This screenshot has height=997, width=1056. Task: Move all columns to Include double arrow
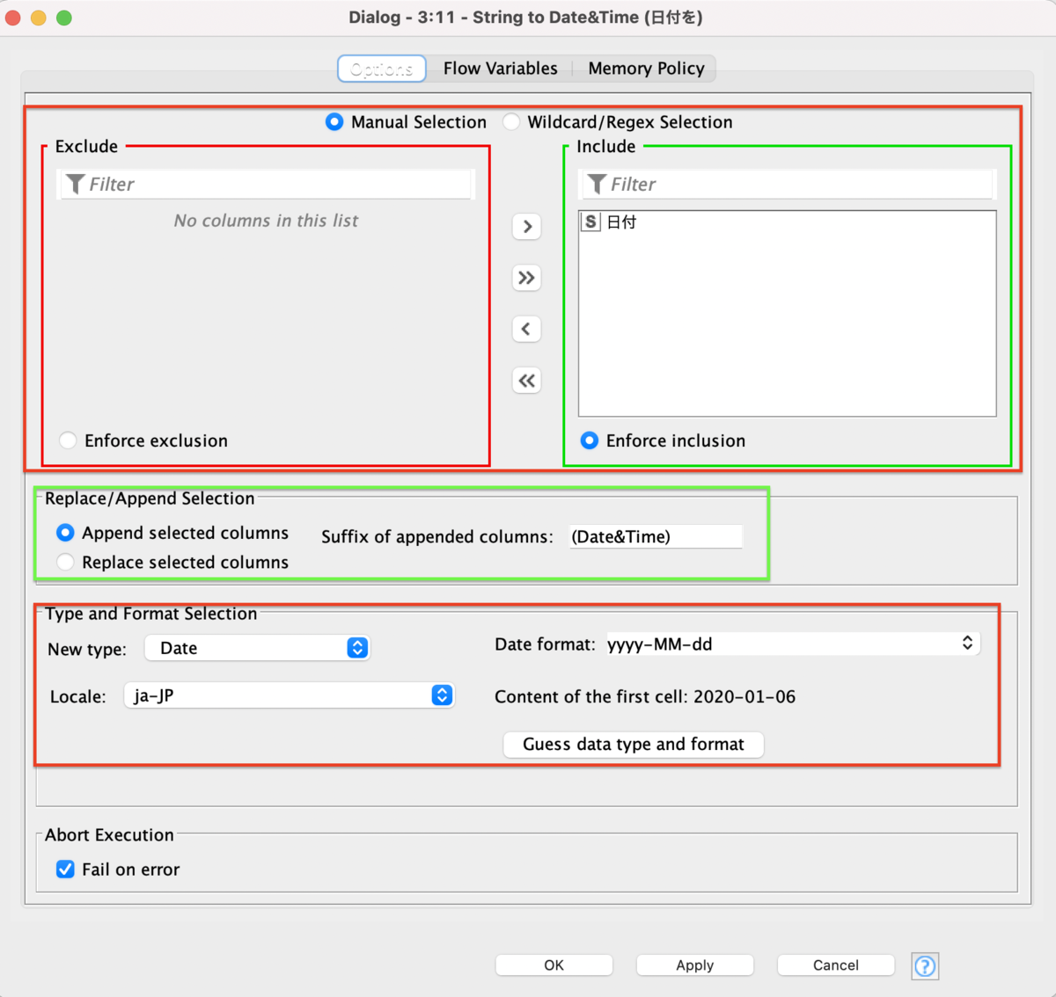(x=526, y=278)
